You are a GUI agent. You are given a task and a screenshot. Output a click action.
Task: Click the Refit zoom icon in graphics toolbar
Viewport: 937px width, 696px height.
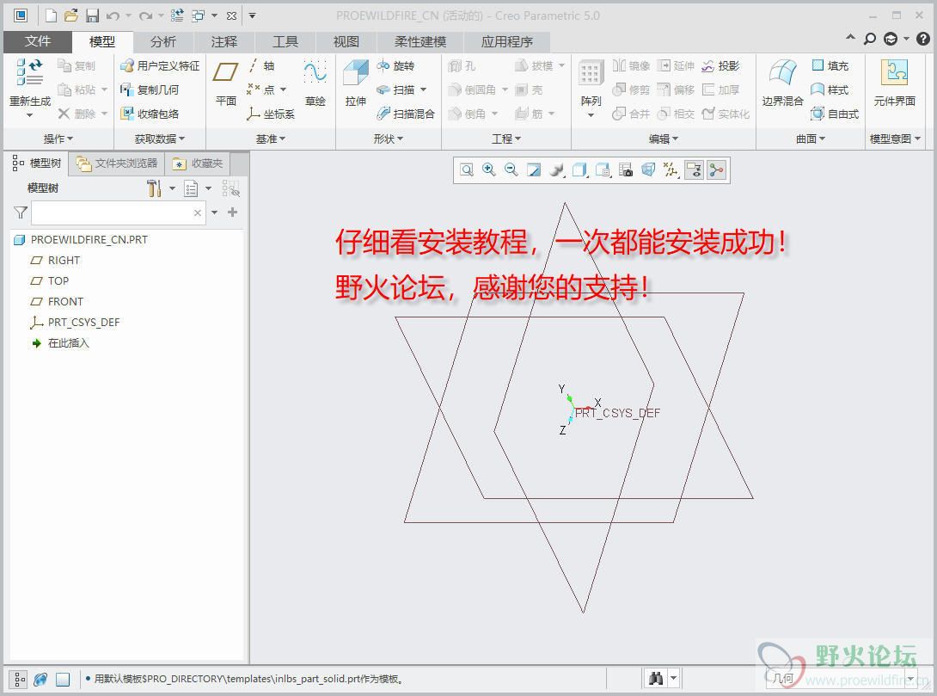467,170
